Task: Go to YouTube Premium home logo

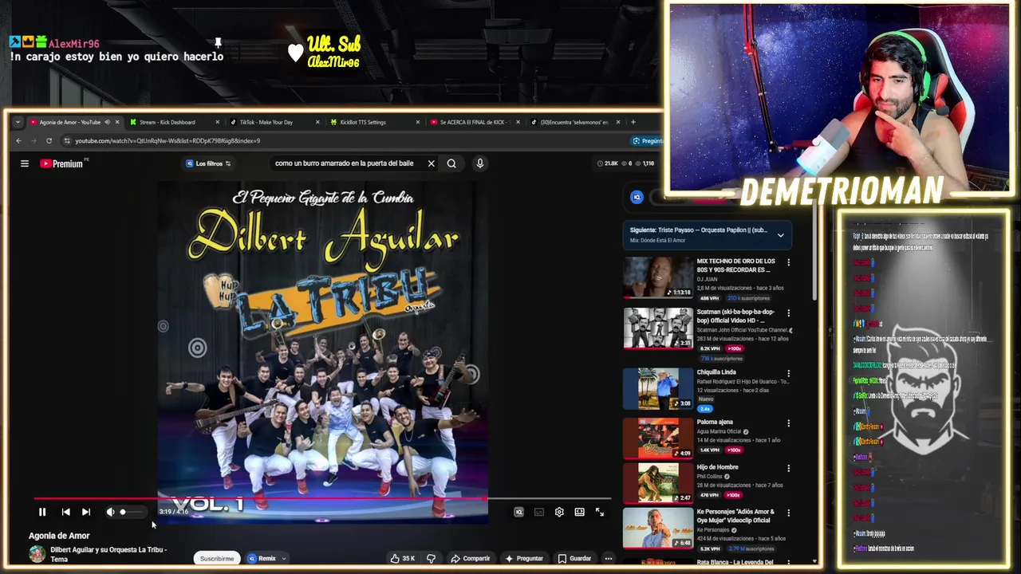Action: click(x=61, y=163)
